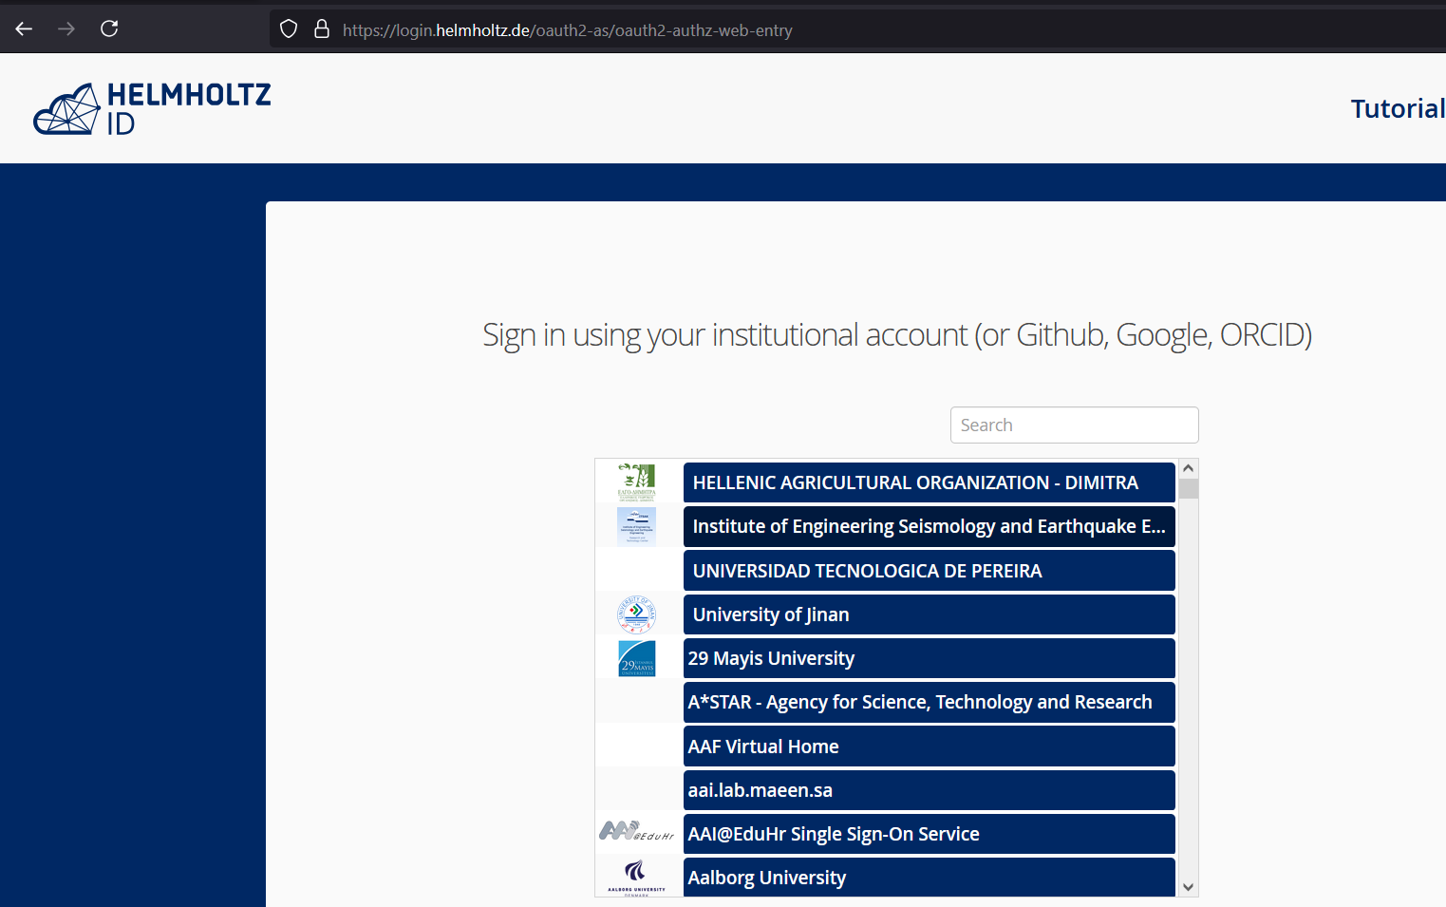
Task: Reload the page with the refresh icon
Action: (x=109, y=28)
